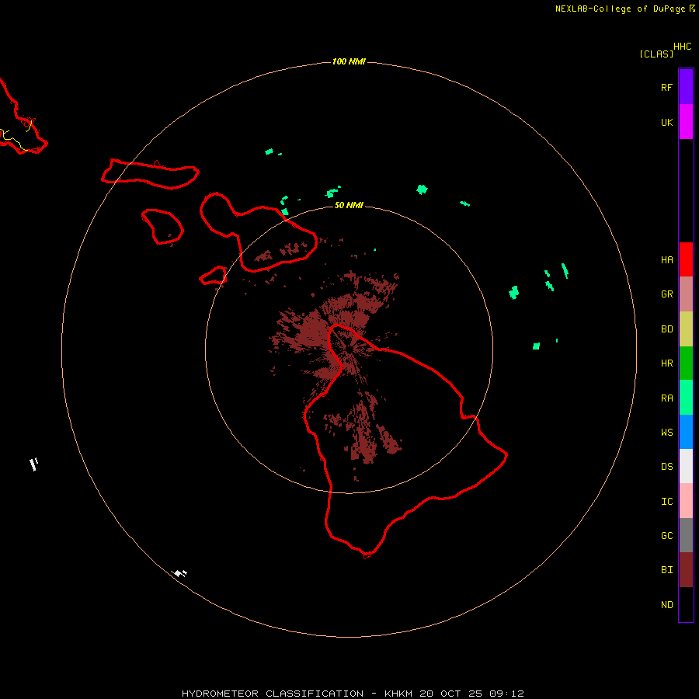699x699 pixels.
Task: Click the UK magenta legend color block
Action: (686, 122)
